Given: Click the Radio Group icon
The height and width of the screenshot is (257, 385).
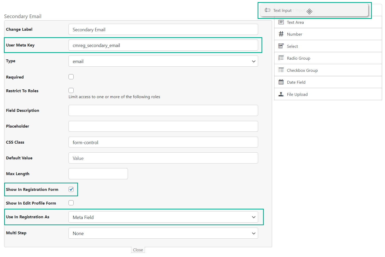Looking at the screenshot, I should [x=281, y=58].
